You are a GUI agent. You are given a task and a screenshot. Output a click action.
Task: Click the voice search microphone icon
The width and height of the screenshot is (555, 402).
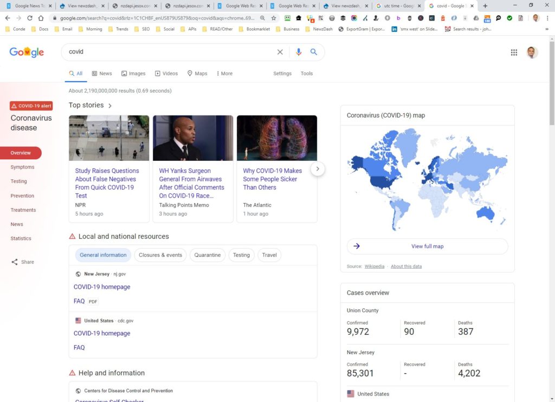(x=299, y=52)
